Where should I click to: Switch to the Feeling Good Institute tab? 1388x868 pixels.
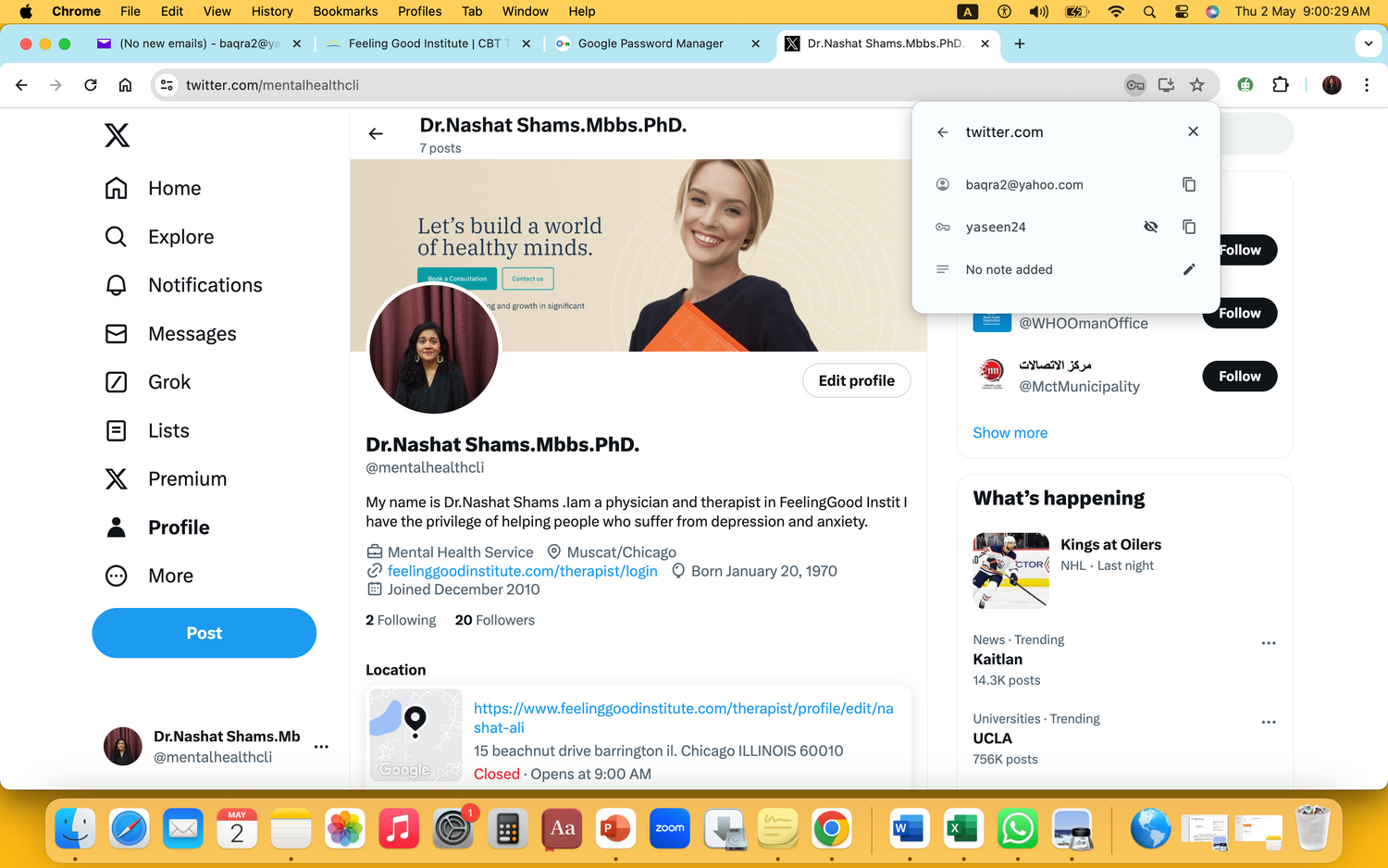428,43
